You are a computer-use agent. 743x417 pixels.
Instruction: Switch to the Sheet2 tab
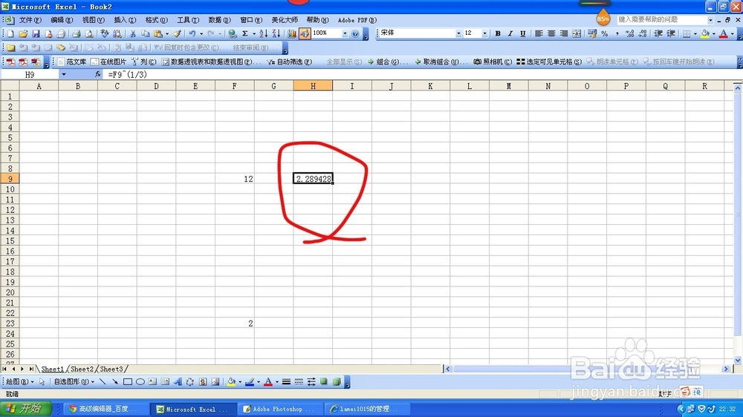pyautogui.click(x=82, y=370)
